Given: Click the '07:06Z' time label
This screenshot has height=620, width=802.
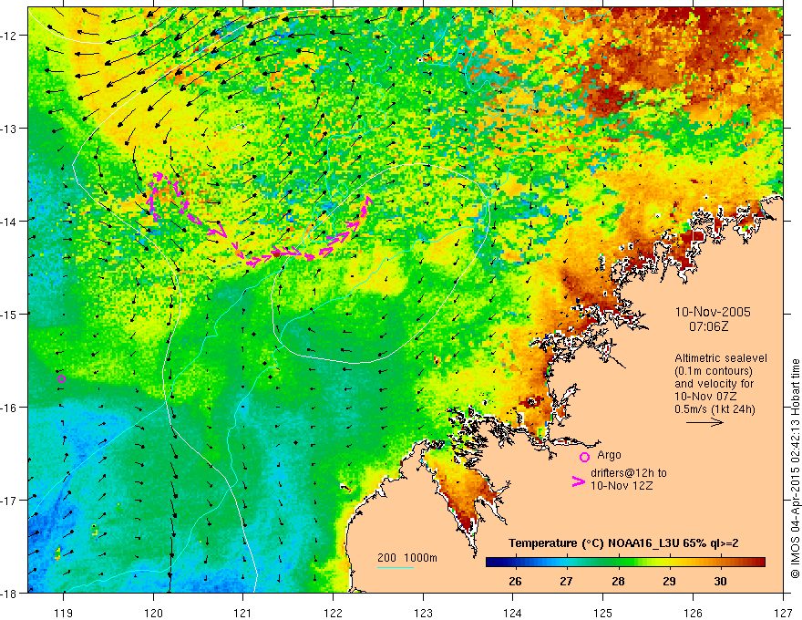Looking at the screenshot, I should tap(708, 326).
